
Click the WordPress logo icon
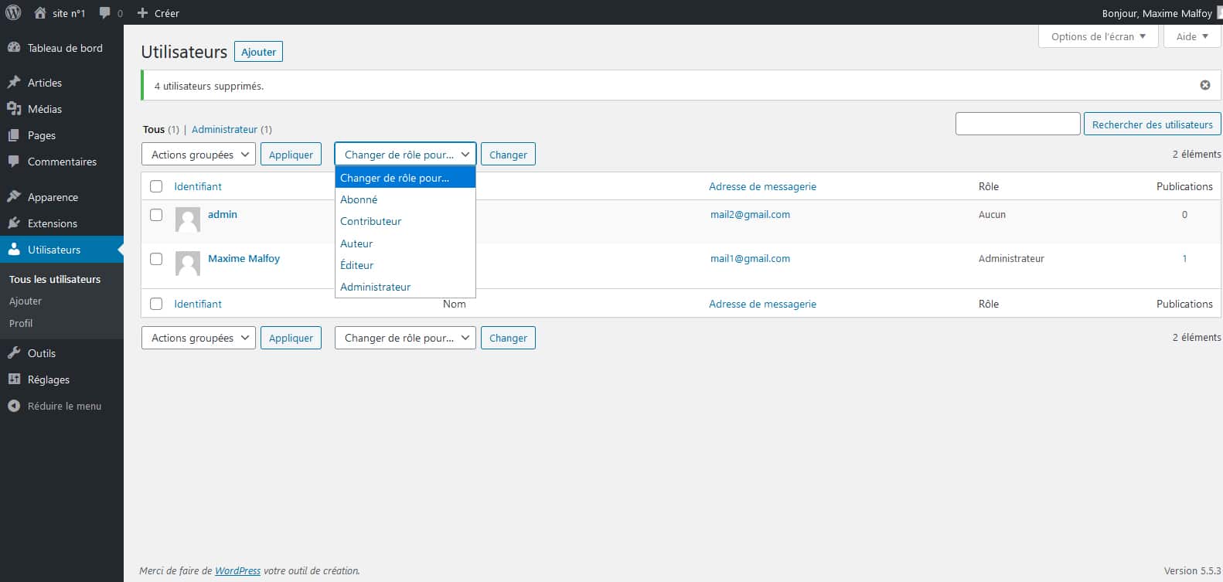coord(13,13)
